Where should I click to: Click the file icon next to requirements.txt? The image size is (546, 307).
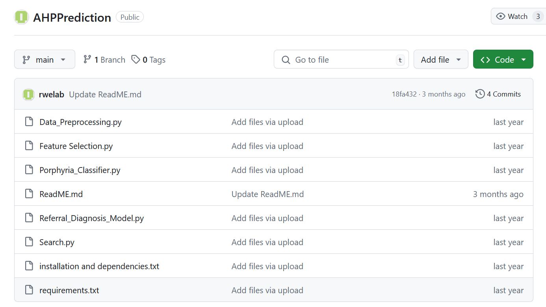click(29, 290)
